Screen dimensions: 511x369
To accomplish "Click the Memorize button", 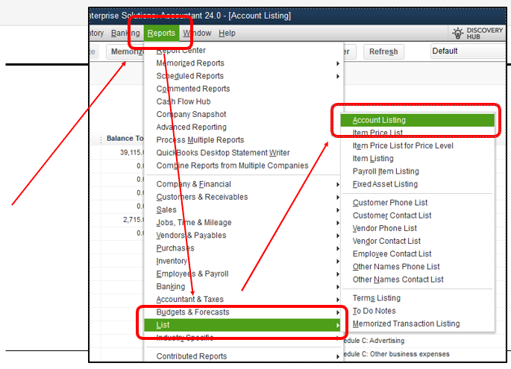I will 125,51.
